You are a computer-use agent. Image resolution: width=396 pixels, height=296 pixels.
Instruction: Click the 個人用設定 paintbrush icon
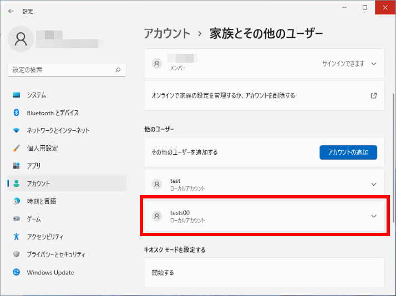(x=17, y=148)
